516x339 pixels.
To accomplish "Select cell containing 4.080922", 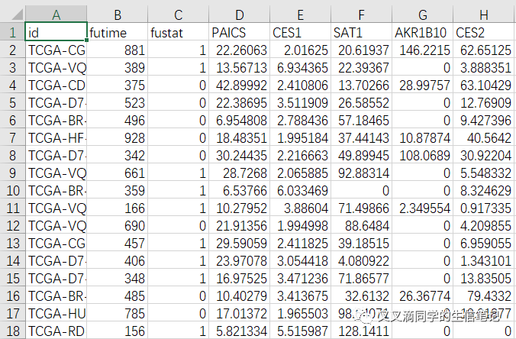I will pos(361,261).
